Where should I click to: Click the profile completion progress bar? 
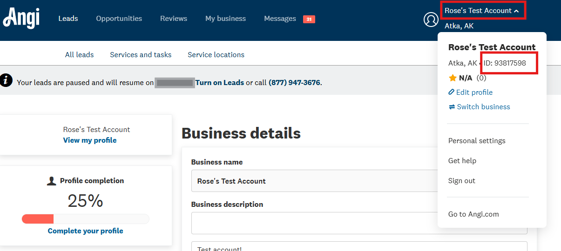(x=86, y=219)
